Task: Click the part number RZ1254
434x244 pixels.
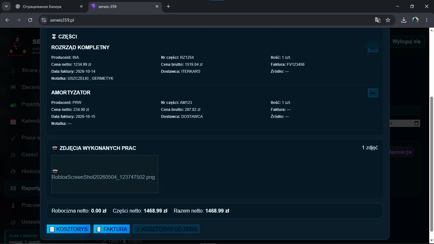Action: click(x=187, y=58)
